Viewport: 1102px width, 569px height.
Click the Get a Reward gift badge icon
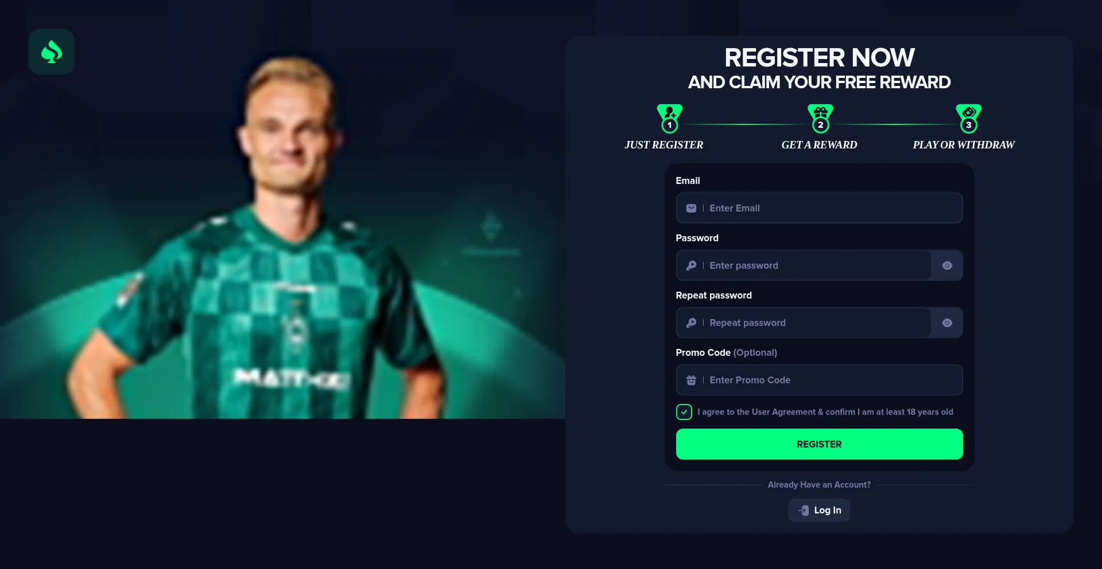pyautogui.click(x=820, y=119)
